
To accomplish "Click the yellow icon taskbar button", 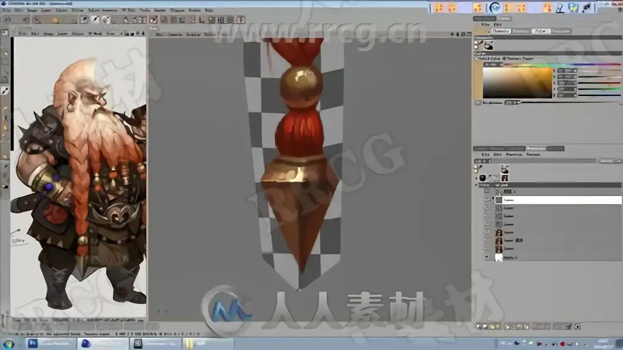I will point(207,343).
